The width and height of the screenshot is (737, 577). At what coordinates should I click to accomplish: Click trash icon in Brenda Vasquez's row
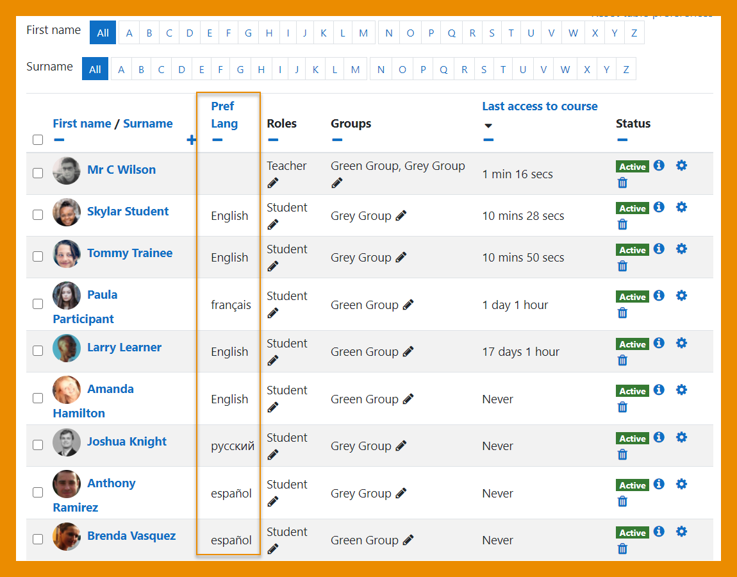click(x=622, y=549)
